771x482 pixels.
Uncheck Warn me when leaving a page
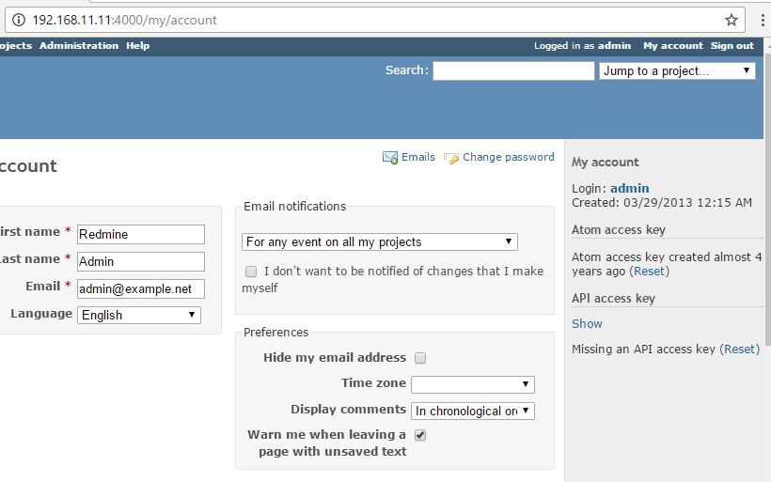click(x=420, y=435)
